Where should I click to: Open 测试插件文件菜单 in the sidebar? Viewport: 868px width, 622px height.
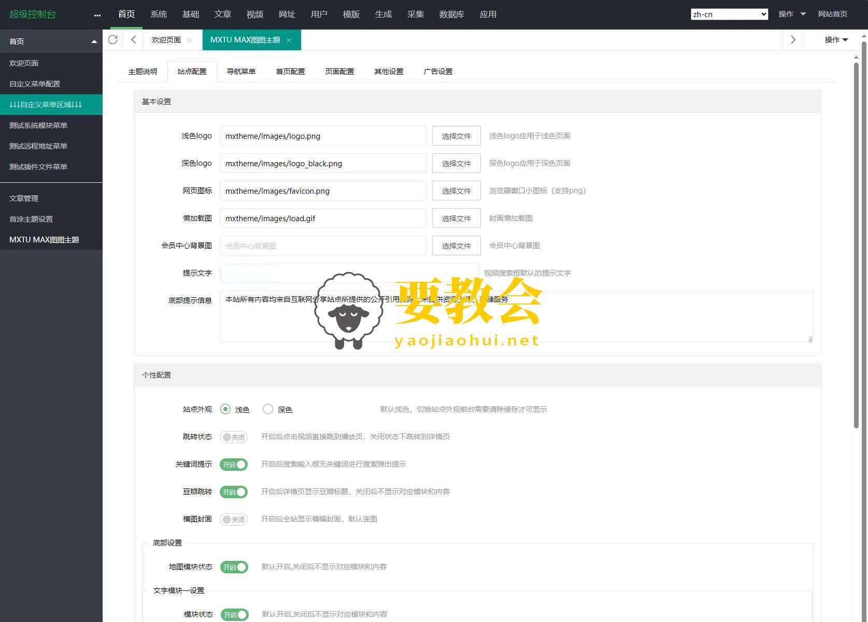pyautogui.click(x=51, y=167)
